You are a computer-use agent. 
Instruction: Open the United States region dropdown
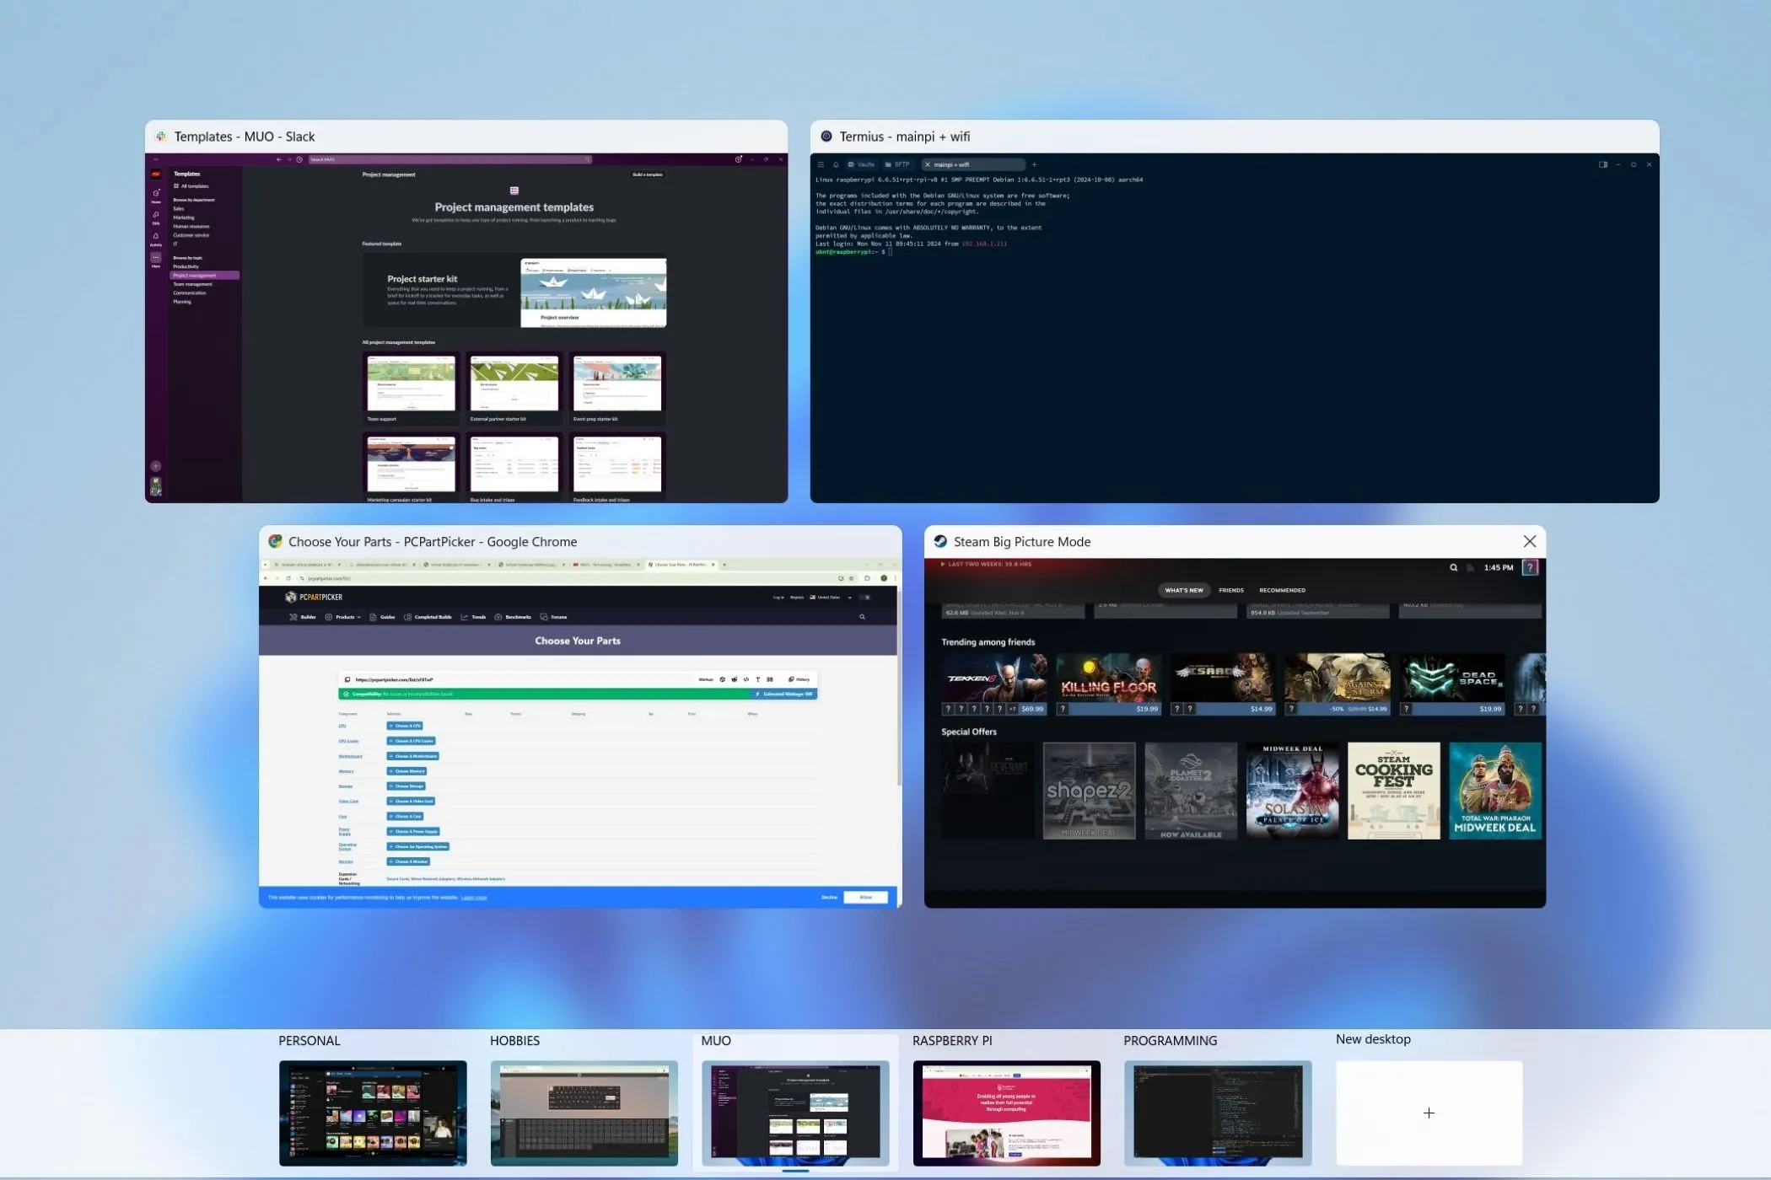pyautogui.click(x=832, y=597)
